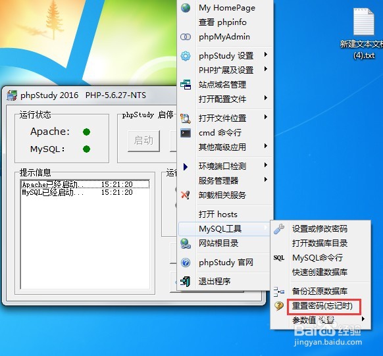Screen dimensions: 383x356
Task: Click the globe icon beside My HomePage
Action: (186, 8)
